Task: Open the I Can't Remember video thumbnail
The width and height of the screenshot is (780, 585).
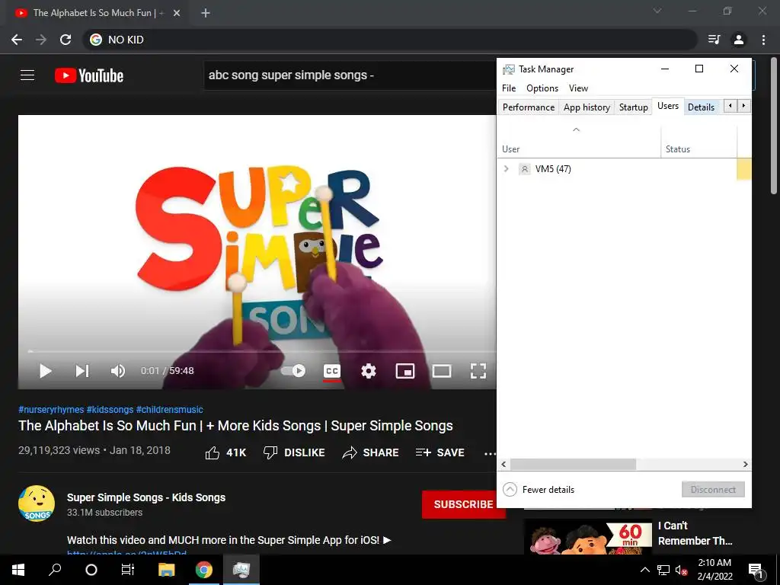Action: click(588, 537)
